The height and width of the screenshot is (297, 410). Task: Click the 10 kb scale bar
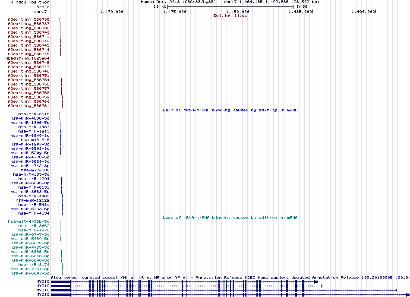tap(230, 6)
